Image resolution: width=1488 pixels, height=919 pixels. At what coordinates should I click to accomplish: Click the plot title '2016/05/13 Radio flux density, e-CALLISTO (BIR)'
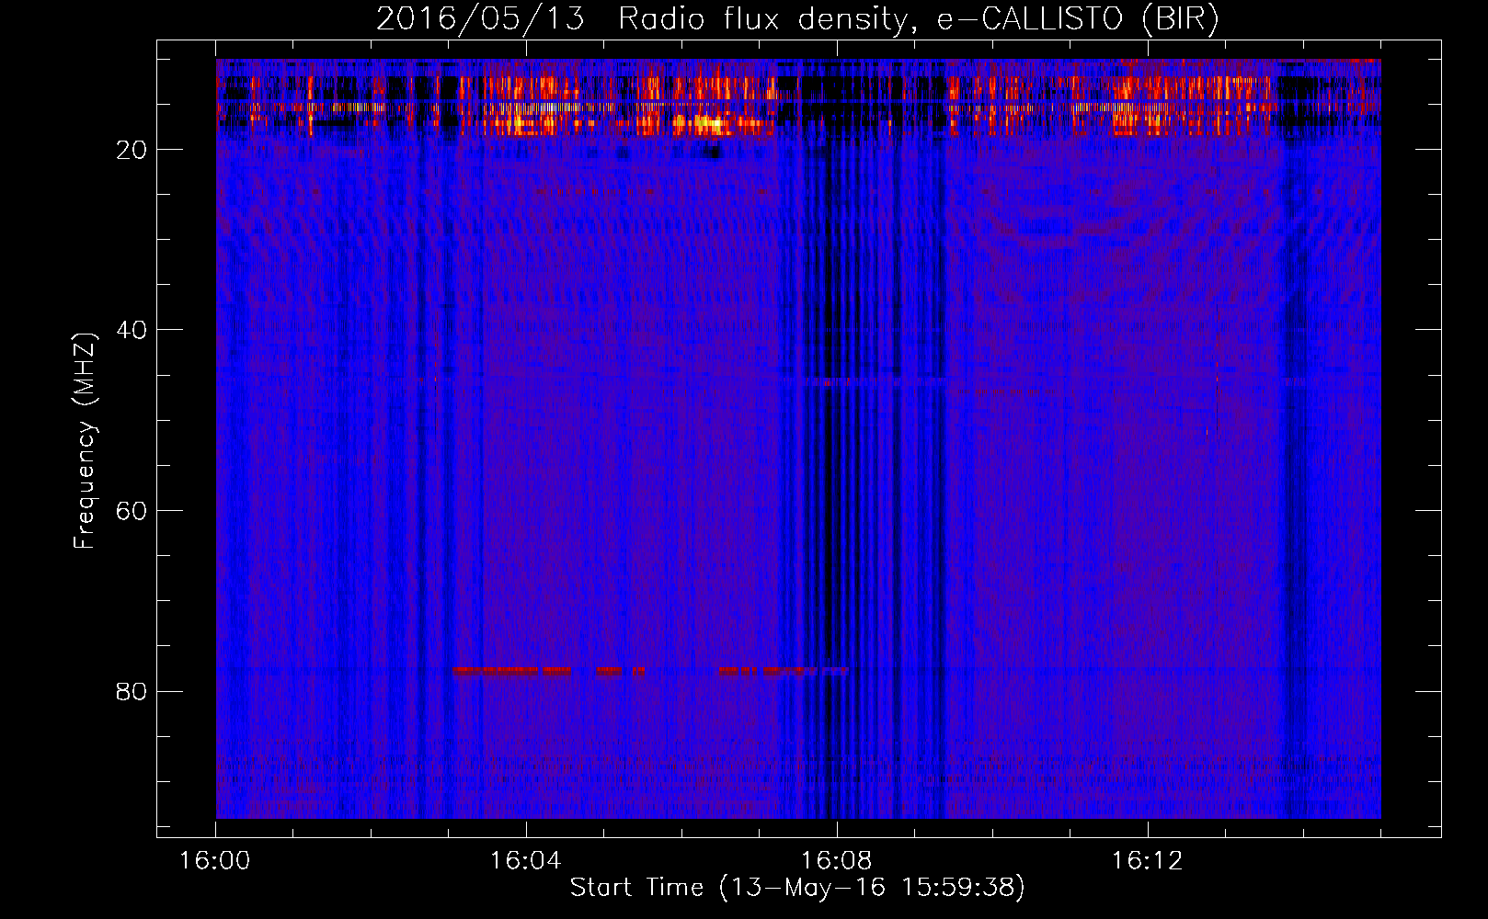click(797, 19)
